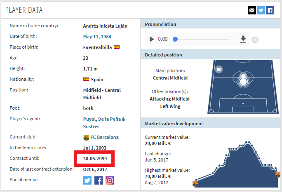282x192 pixels.
Task: Open Puyol, De la Peña & Sostres agent link
Action: click(104, 123)
